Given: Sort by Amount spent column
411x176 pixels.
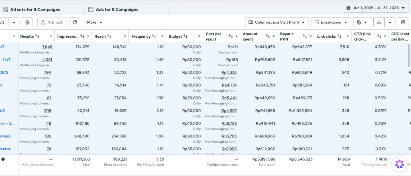Looking at the screenshot, I should (268, 36).
